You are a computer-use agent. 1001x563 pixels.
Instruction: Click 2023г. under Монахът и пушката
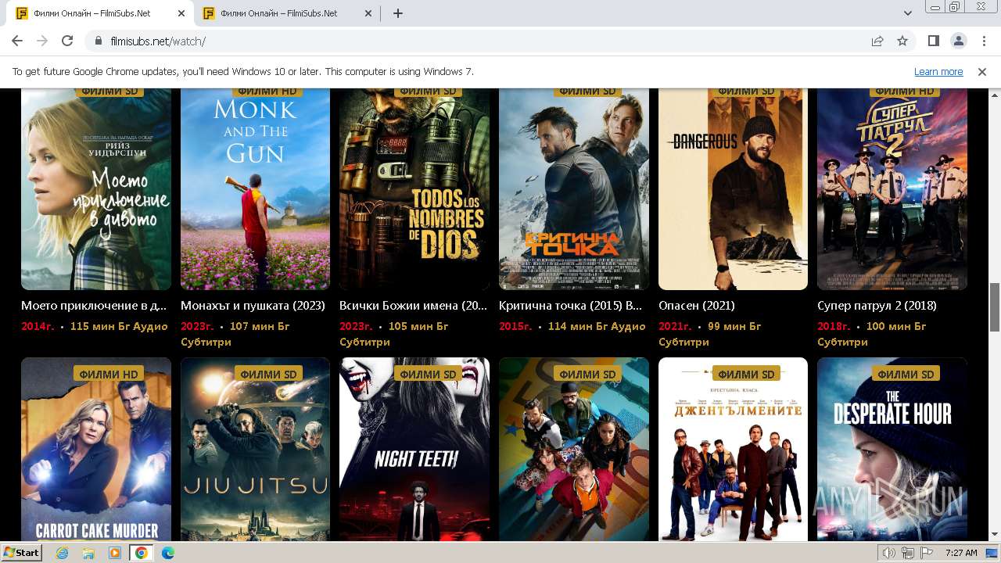[x=197, y=326]
